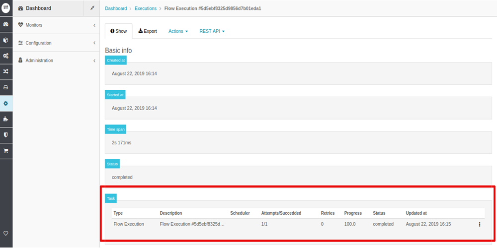Open the shuffle arrows icon in the dark sidebar
Viewport: 497px width, 248px height.
[x=6, y=71]
